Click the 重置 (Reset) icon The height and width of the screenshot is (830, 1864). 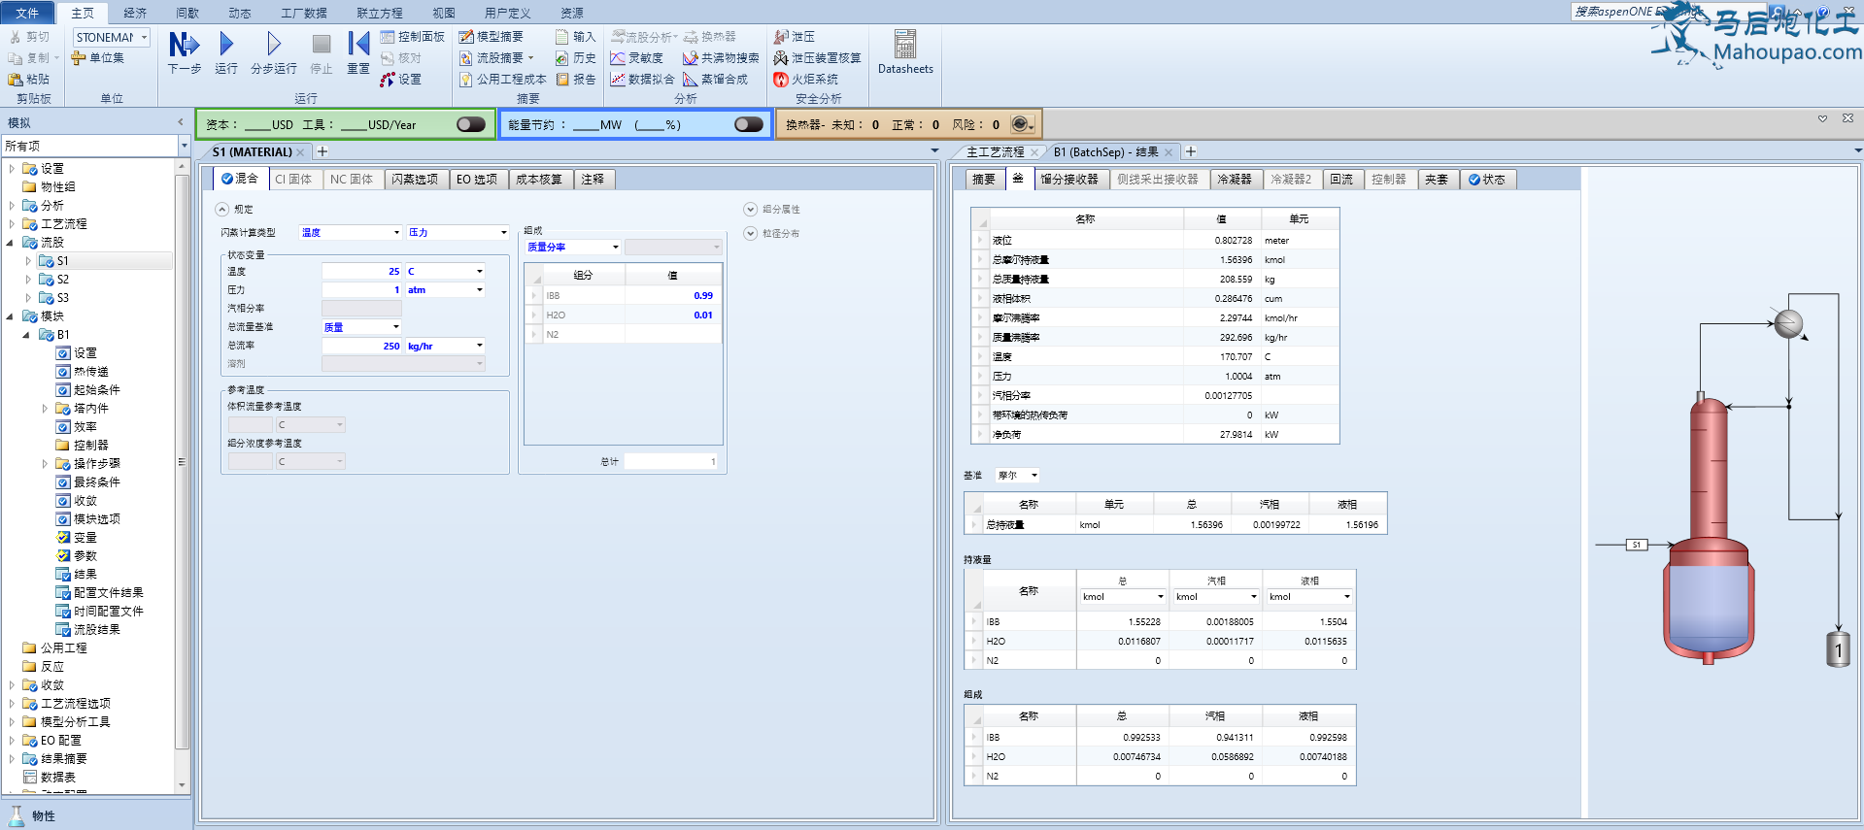(358, 45)
